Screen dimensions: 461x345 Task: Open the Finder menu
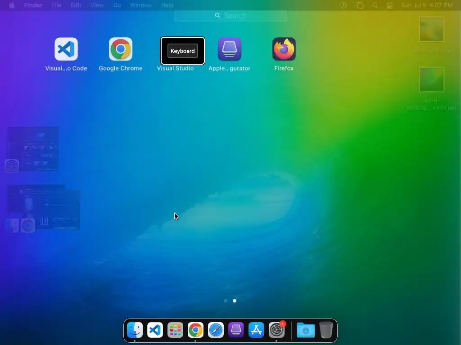point(33,5)
